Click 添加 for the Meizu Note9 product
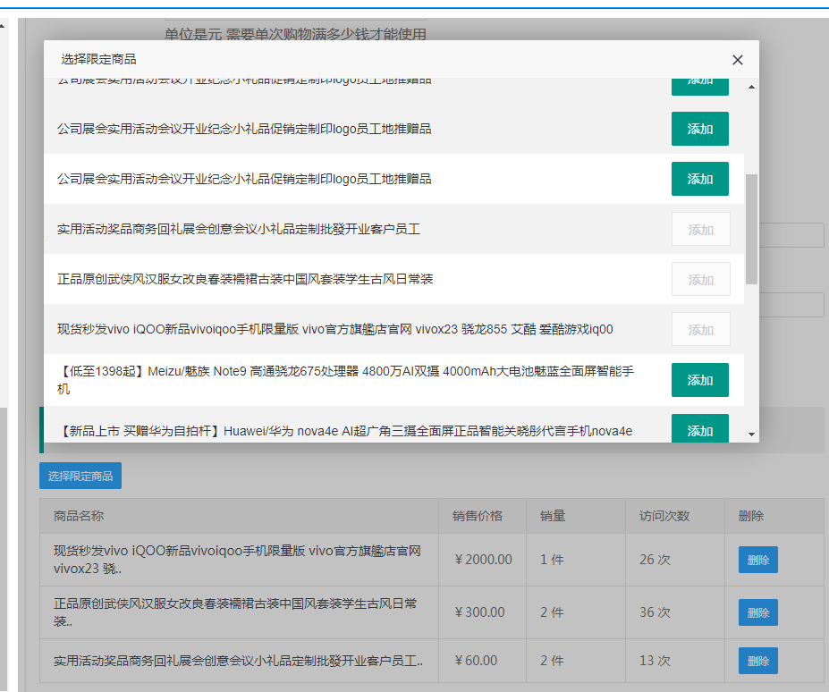This screenshot has width=829, height=692. pyautogui.click(x=699, y=380)
